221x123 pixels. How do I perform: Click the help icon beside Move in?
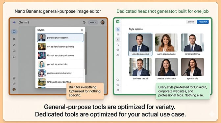click(84, 22)
